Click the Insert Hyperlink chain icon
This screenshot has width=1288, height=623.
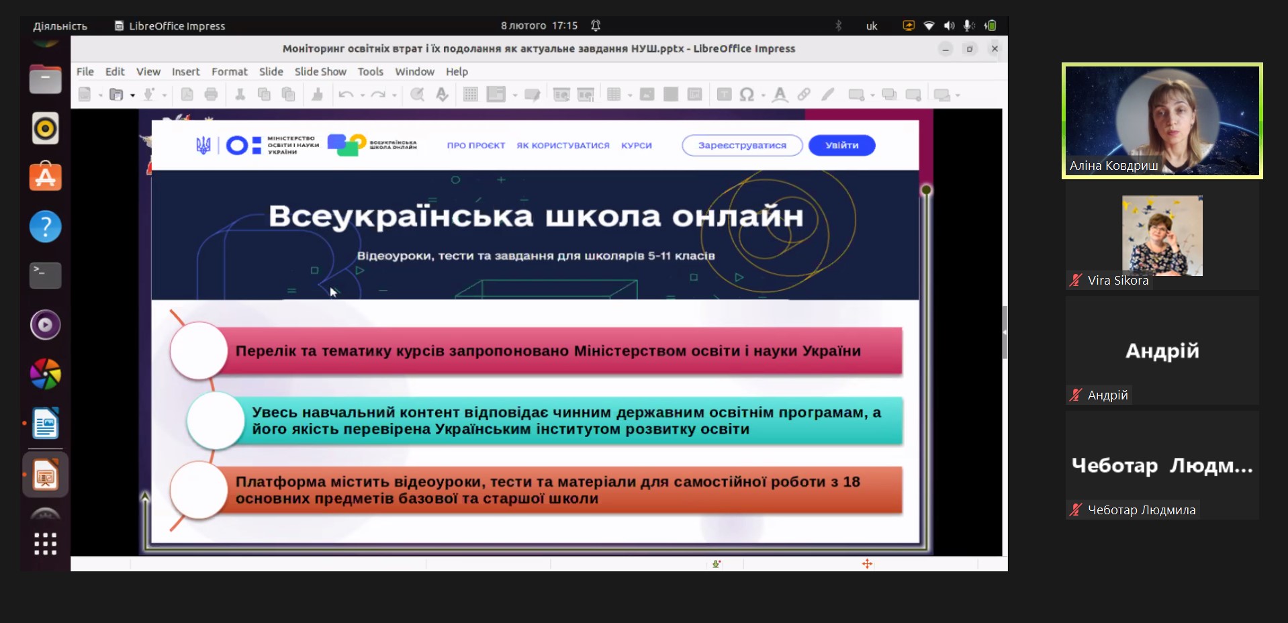point(804,95)
